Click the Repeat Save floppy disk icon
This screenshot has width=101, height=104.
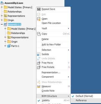(39, 9)
